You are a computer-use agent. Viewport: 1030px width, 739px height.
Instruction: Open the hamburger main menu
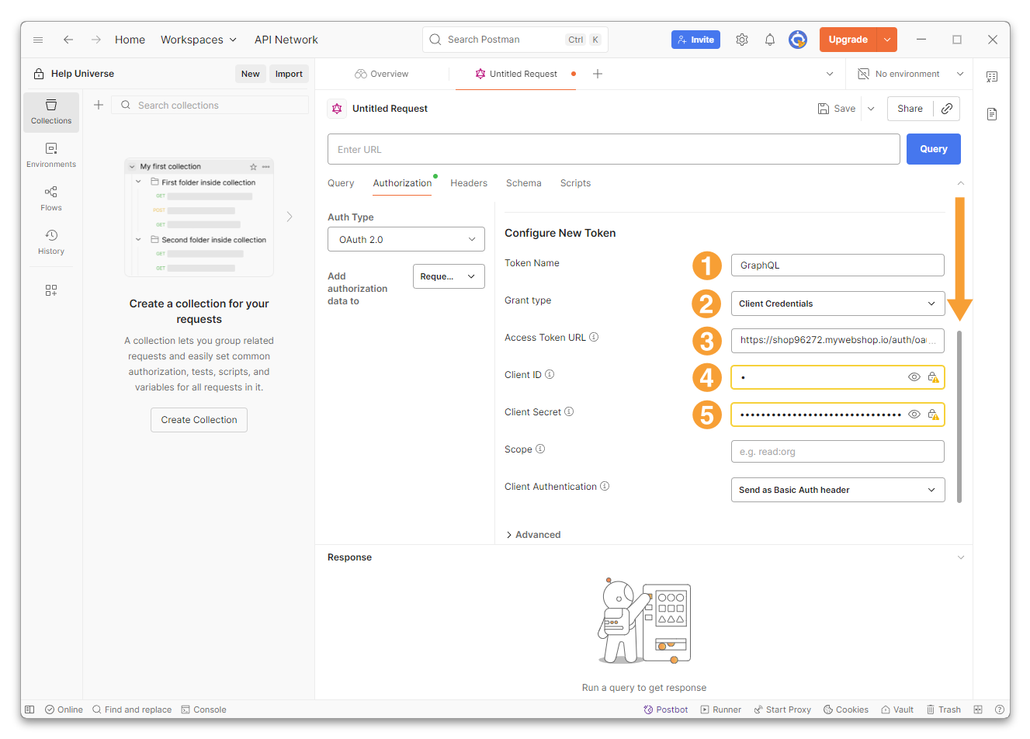(38, 40)
